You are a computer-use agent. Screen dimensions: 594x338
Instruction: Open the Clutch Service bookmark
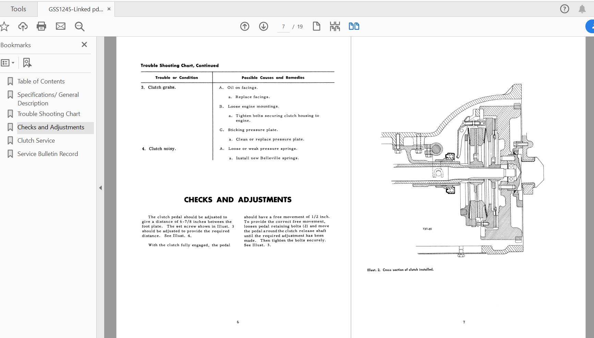[36, 141]
